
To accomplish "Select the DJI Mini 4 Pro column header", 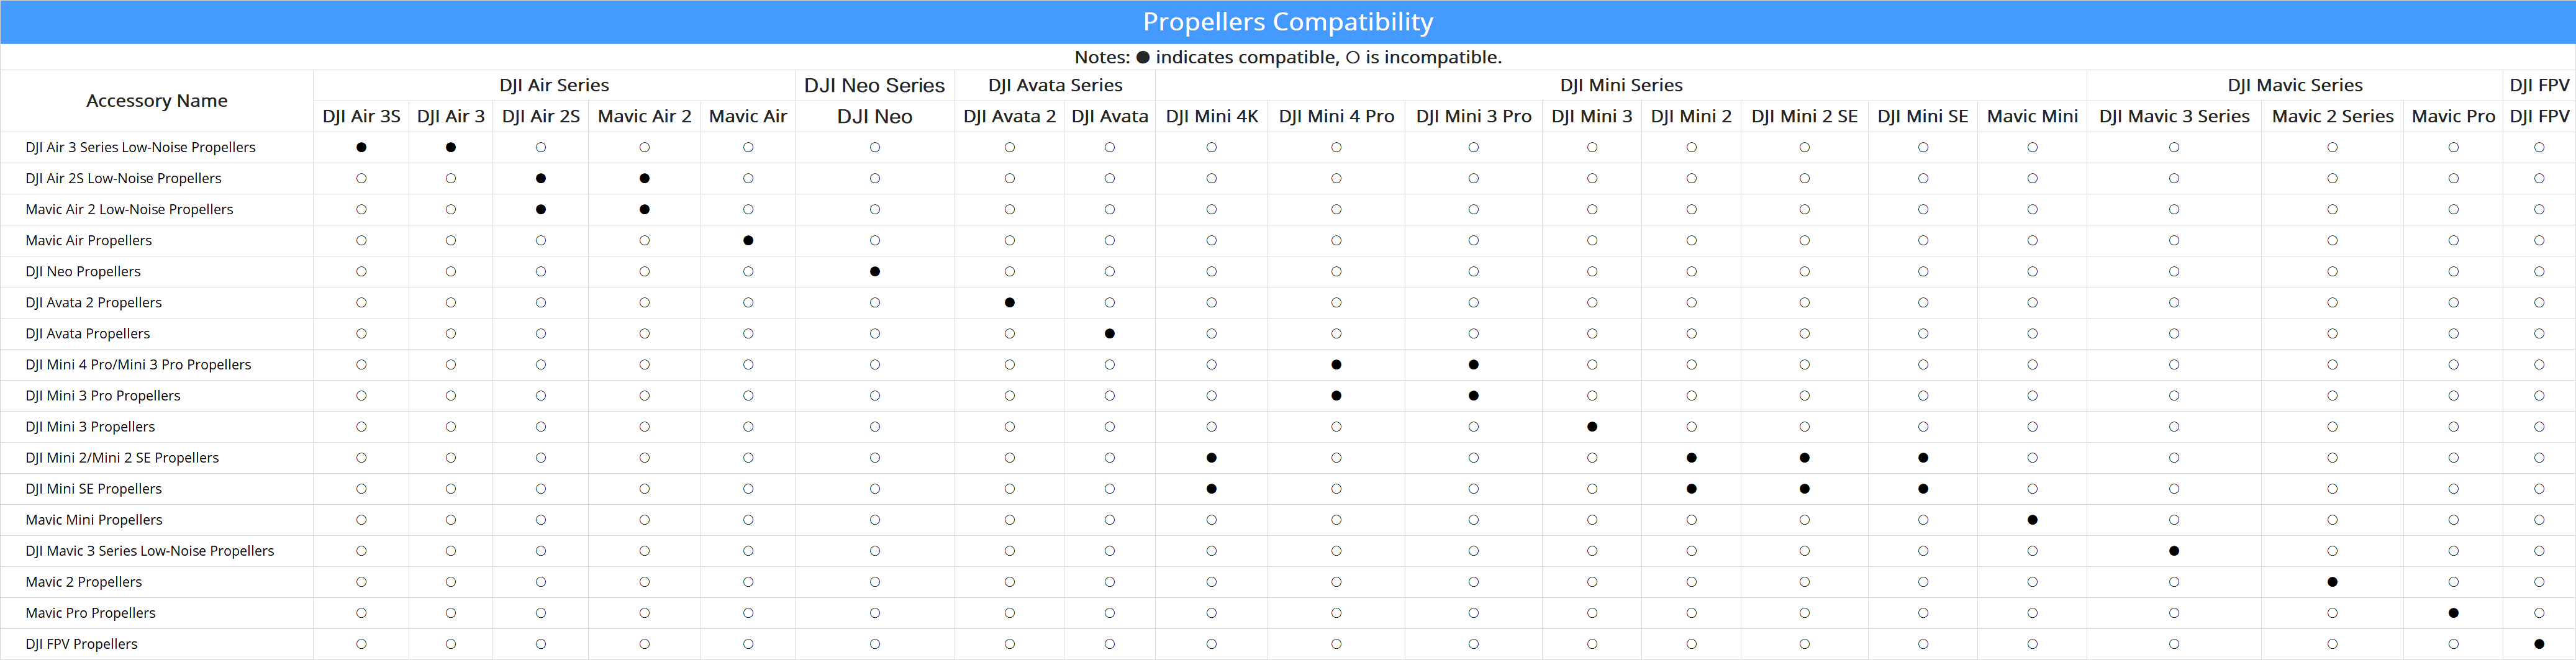I will point(1336,116).
